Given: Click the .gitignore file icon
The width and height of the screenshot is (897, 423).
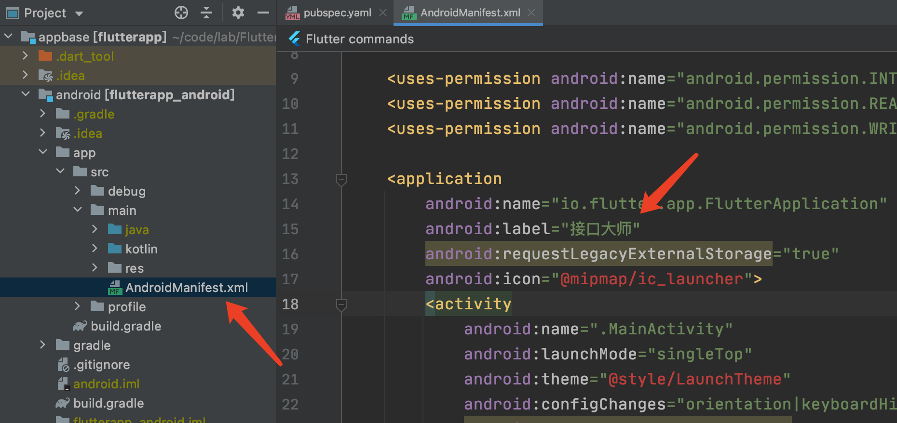Looking at the screenshot, I should (x=63, y=365).
